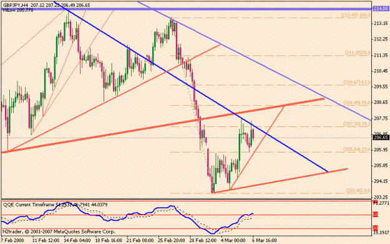Viewport: 390px width, 244px height.
Task: Select the (203.48) 0.0 Fibonacci label
Action: [358, 190]
